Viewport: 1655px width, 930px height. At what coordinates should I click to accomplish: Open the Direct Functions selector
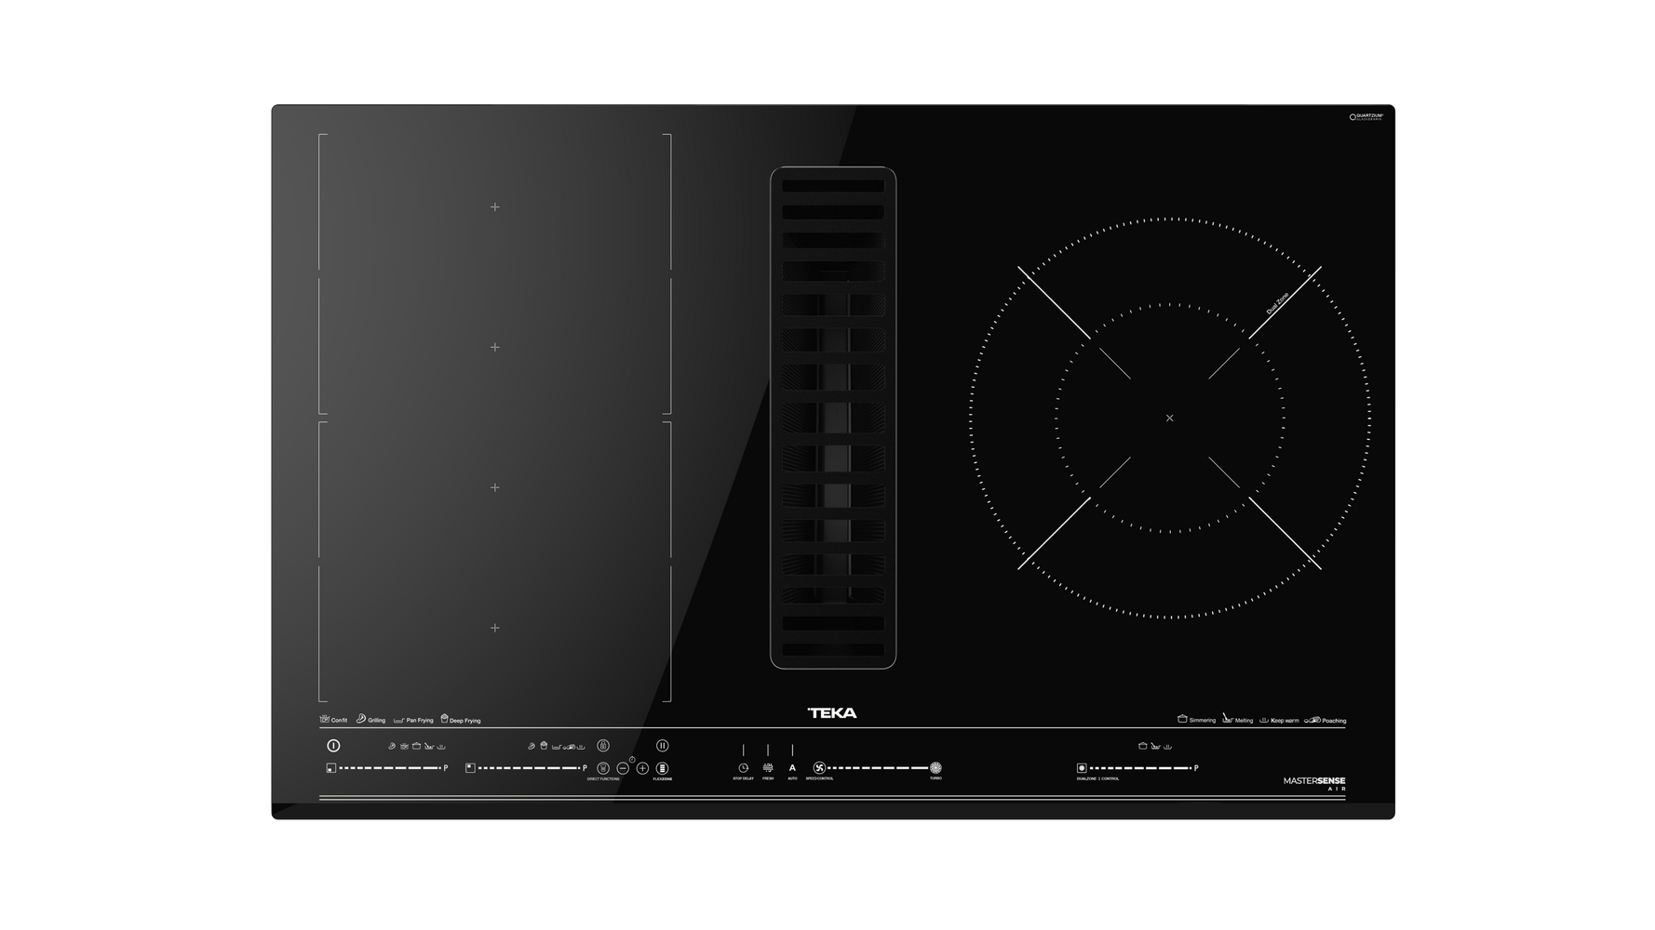pos(603,767)
